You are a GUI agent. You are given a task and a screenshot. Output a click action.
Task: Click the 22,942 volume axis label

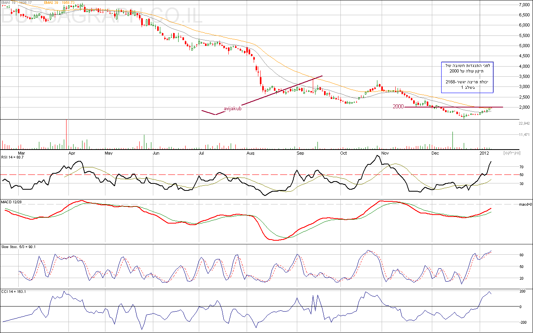coord(524,123)
